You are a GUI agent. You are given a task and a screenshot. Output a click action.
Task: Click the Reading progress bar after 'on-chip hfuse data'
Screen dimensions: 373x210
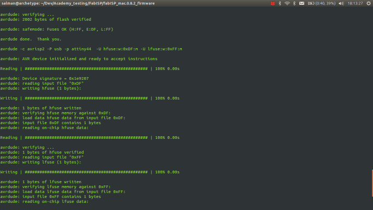pyautogui.click(x=90, y=138)
